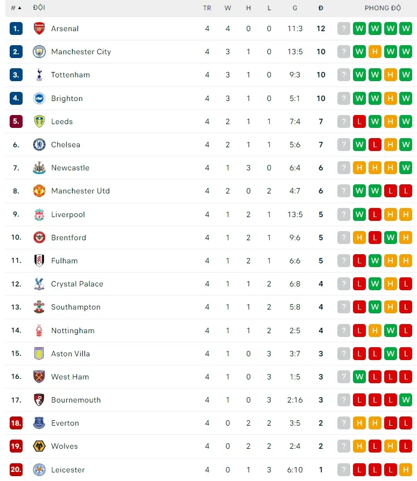Click Bournemouth's green W form badge

(x=406, y=400)
